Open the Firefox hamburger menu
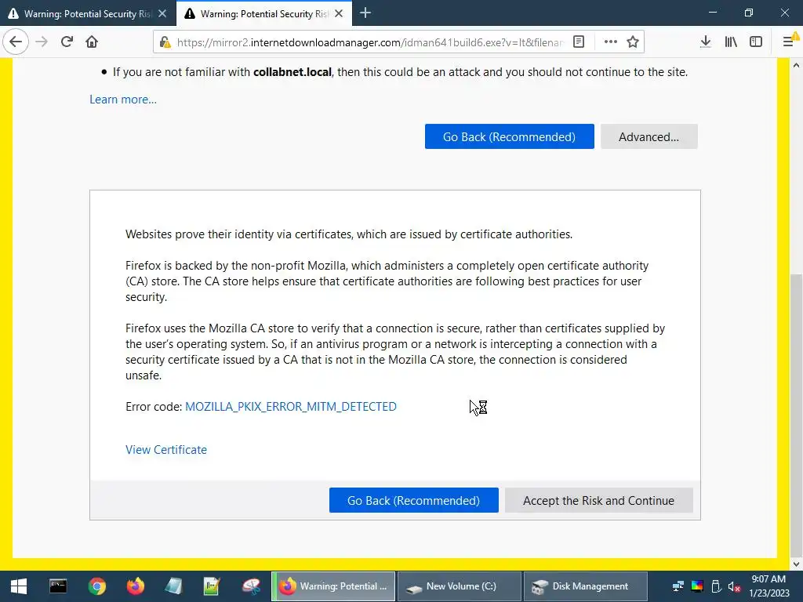The image size is (803, 602). click(x=789, y=42)
